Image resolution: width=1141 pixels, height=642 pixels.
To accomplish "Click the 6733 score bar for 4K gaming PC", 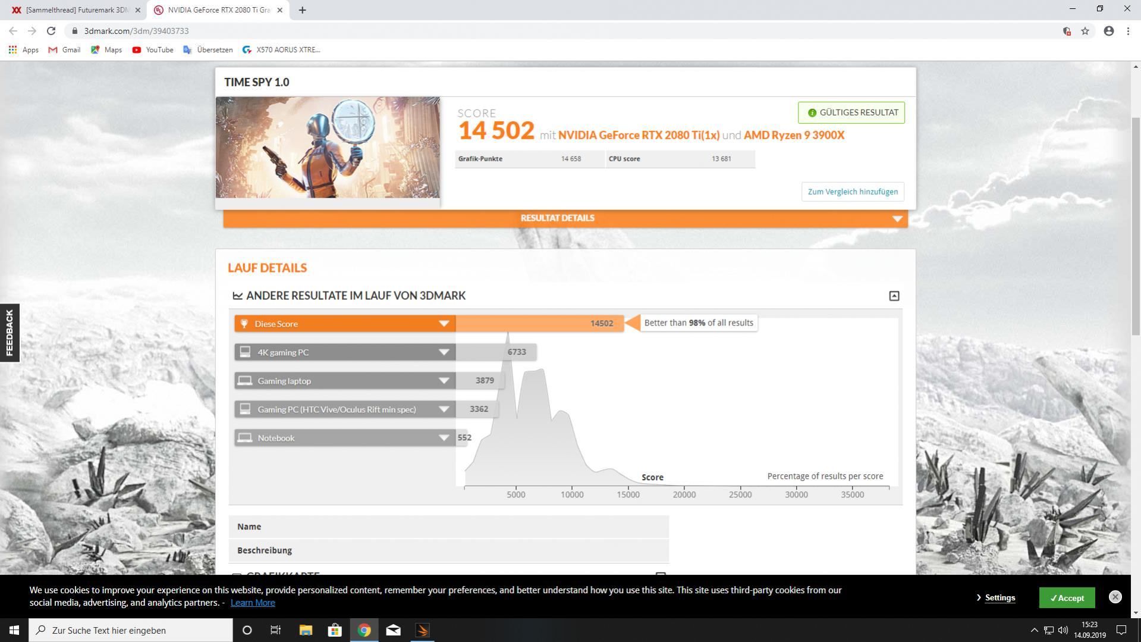I will pyautogui.click(x=496, y=352).
